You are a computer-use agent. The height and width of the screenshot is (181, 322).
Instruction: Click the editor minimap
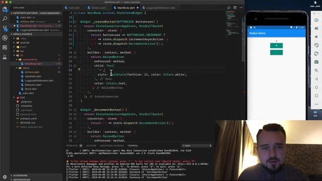click(x=233, y=25)
